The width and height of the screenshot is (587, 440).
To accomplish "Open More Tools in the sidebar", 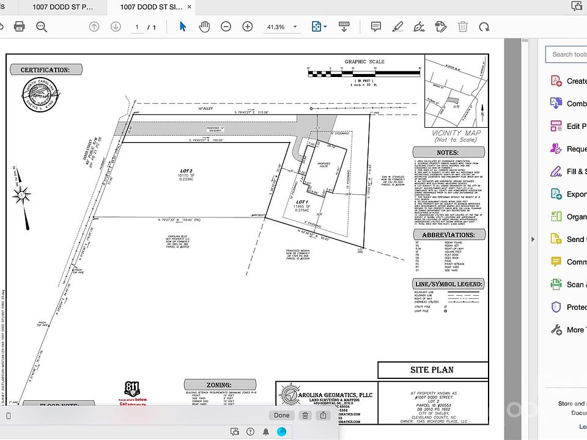I will coord(568,329).
